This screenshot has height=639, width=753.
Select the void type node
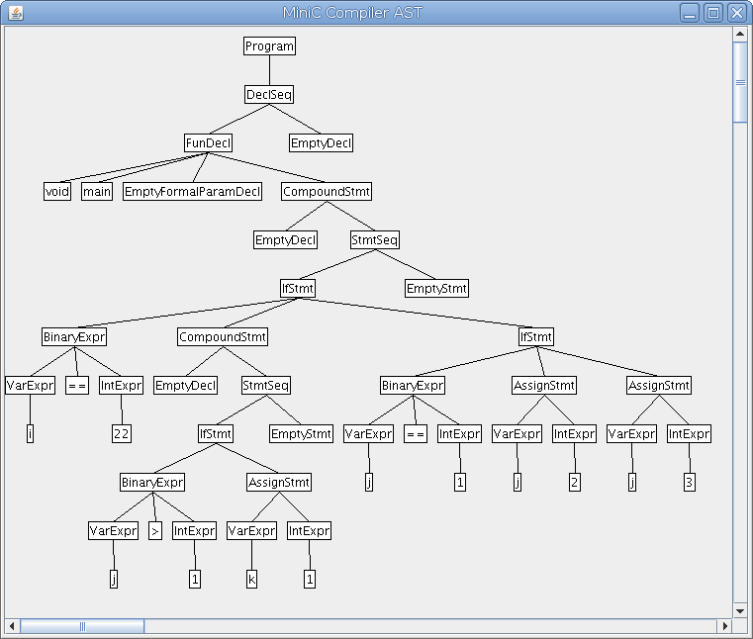57,192
